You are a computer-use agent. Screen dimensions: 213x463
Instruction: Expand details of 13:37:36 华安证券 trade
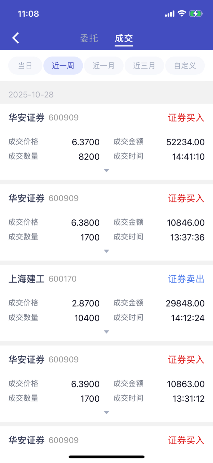pos(106,251)
